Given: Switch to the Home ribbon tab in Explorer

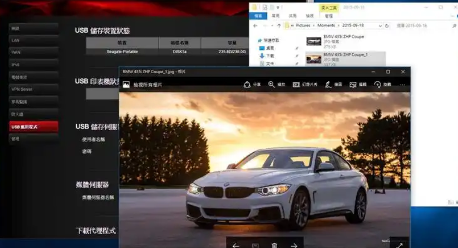Looking at the screenshot, I should [x=276, y=16].
